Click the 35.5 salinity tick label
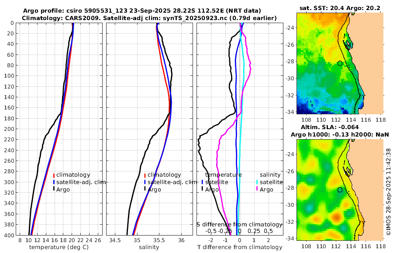Image resolution: width=393 pixels, height=253 pixels. [x=159, y=240]
